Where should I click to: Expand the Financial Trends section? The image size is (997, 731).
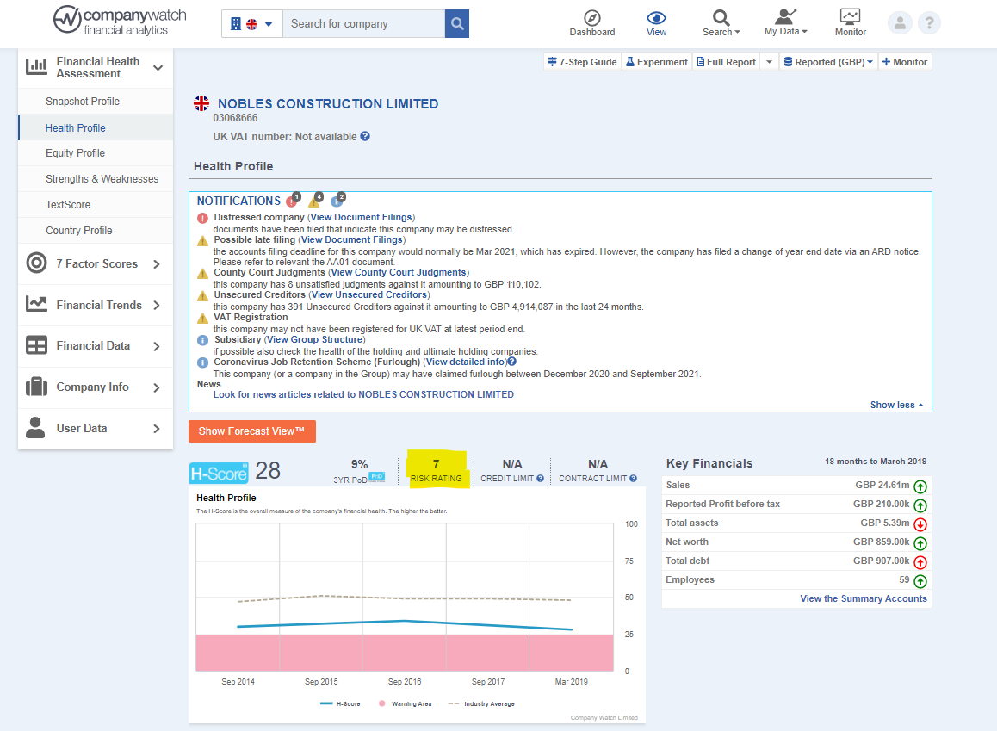point(96,305)
